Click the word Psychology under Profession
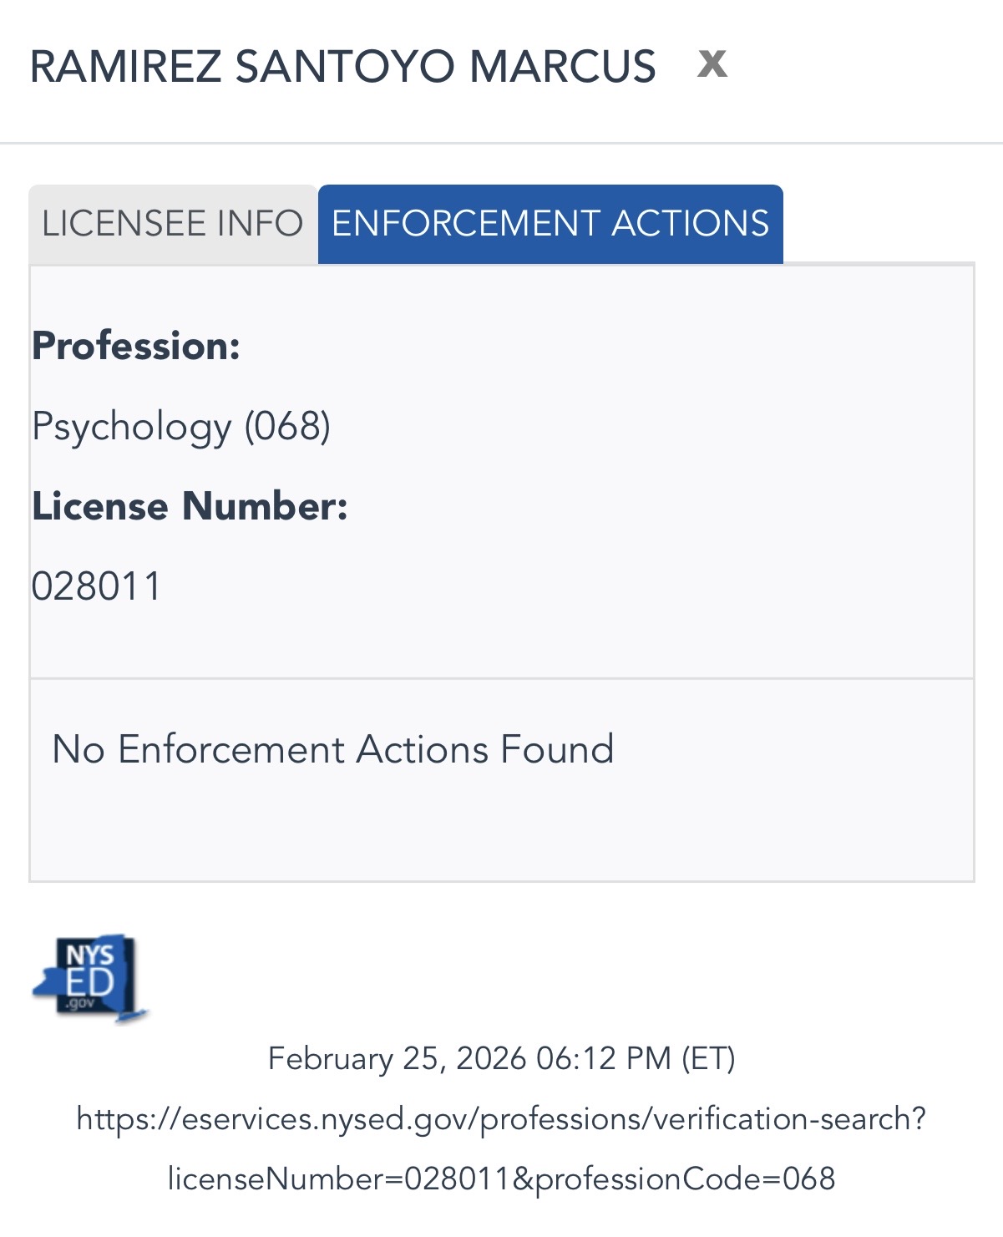 (x=131, y=427)
